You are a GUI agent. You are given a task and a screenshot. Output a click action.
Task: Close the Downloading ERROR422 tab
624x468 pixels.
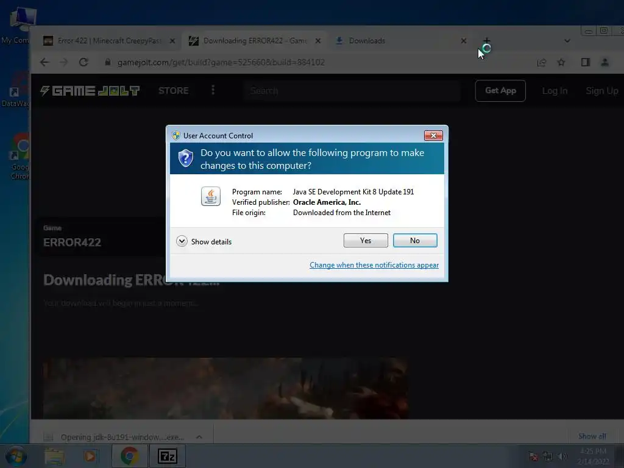point(318,41)
